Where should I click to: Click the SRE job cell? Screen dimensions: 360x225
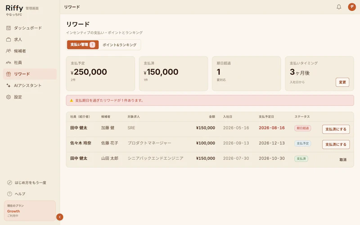pos(131,128)
